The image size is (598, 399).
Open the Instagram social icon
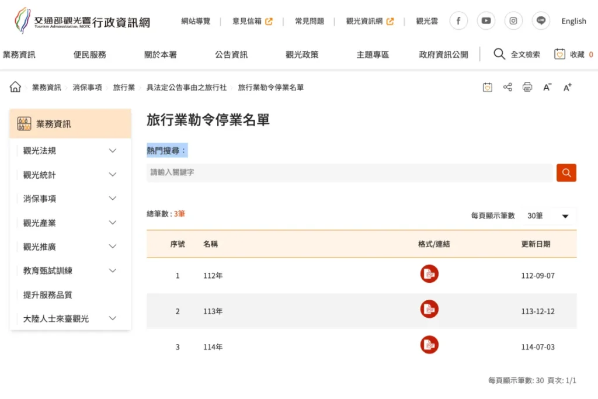point(513,20)
